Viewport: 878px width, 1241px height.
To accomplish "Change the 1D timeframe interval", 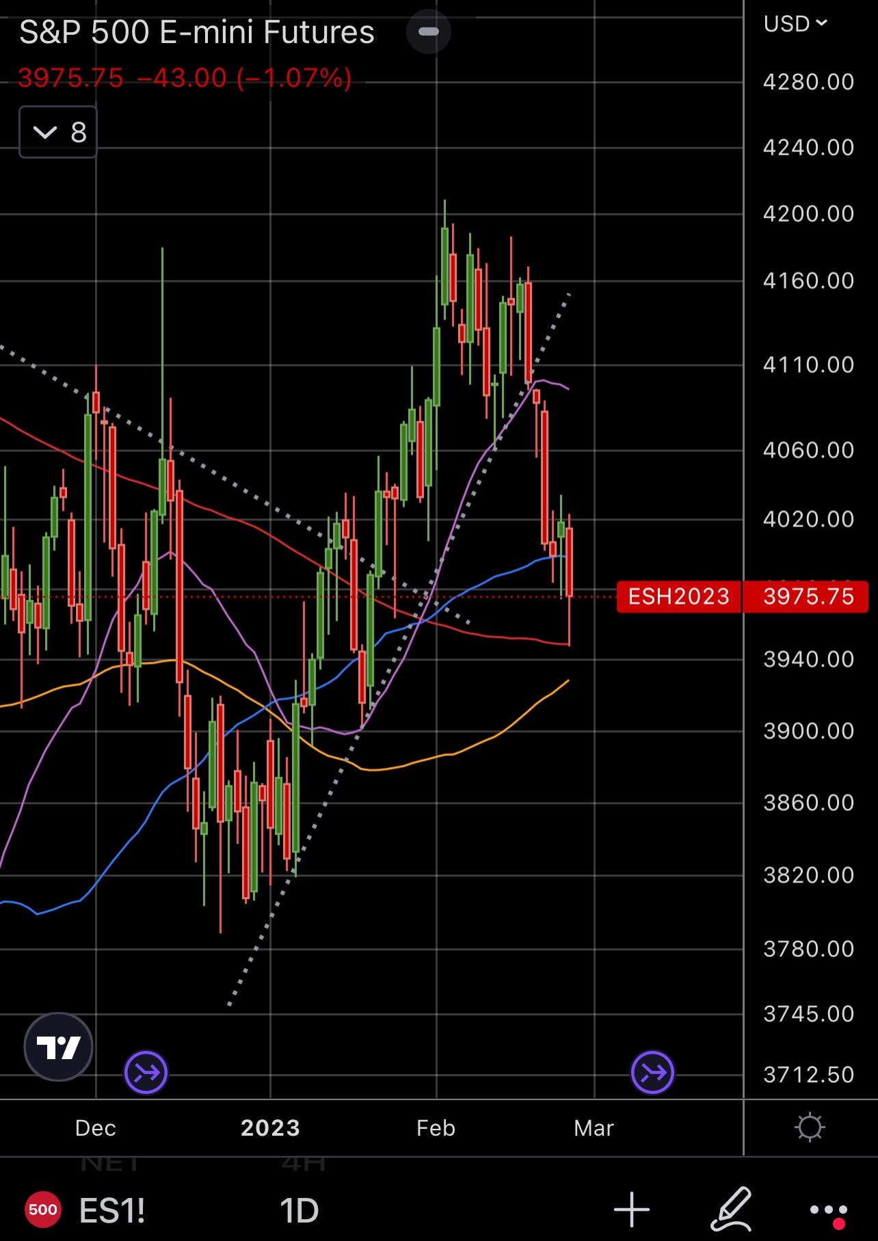I will point(300,1210).
